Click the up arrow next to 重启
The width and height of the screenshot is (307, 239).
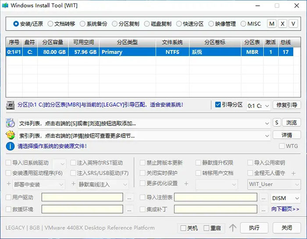(233, 228)
